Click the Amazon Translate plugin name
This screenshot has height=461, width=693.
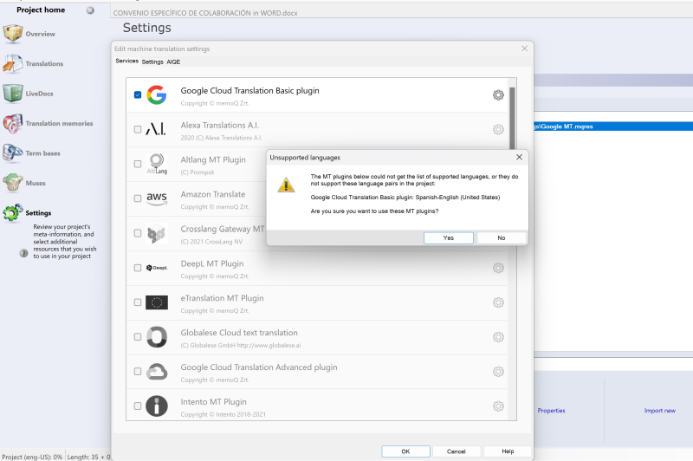[212, 194]
